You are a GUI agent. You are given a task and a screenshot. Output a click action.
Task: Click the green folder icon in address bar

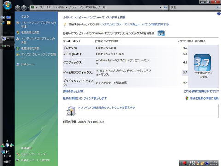(32, 7)
